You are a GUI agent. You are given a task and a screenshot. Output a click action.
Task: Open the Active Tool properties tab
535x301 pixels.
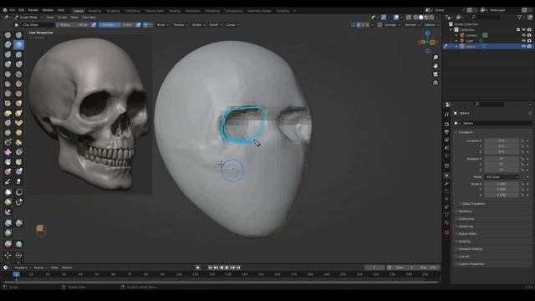446,115
